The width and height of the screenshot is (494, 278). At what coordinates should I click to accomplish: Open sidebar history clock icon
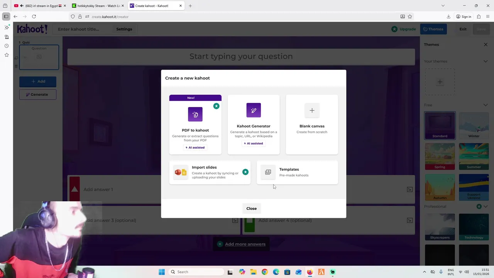7,46
